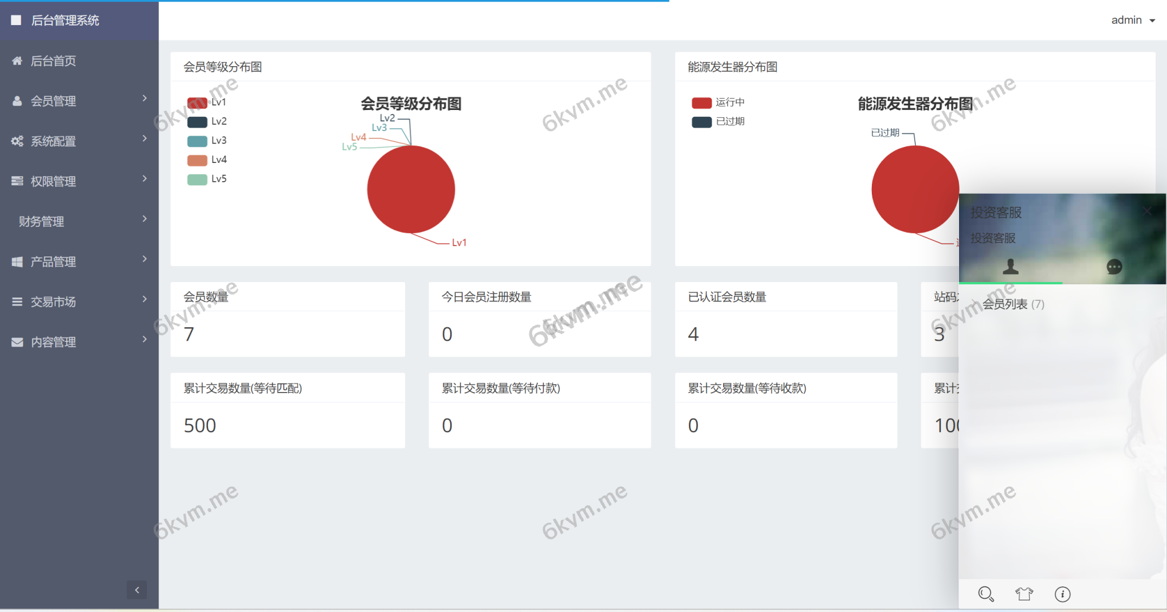The width and height of the screenshot is (1167, 612).
Task: Click the t-shirt icon in chat toolbar
Action: pos(1025,594)
